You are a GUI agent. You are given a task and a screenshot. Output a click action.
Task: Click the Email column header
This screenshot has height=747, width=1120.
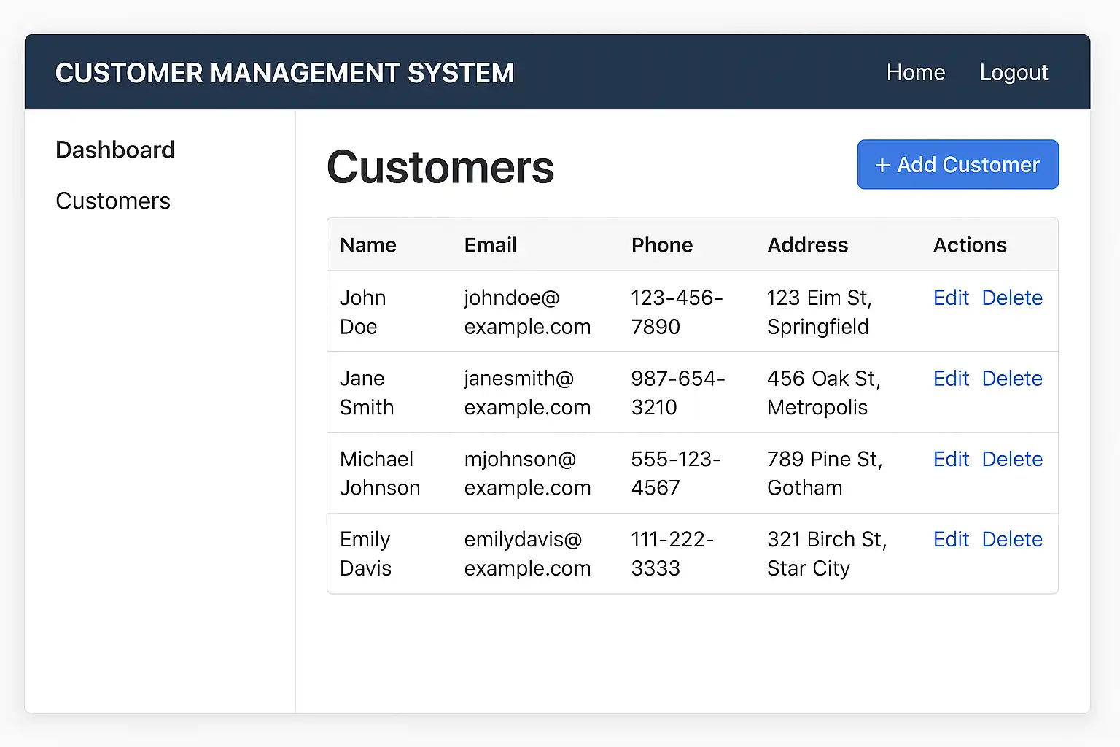point(490,245)
